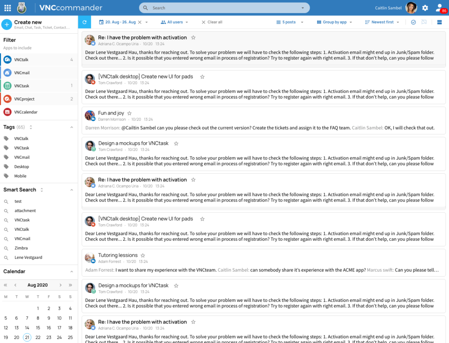Open the apps grid launcher icon

click(8, 8)
